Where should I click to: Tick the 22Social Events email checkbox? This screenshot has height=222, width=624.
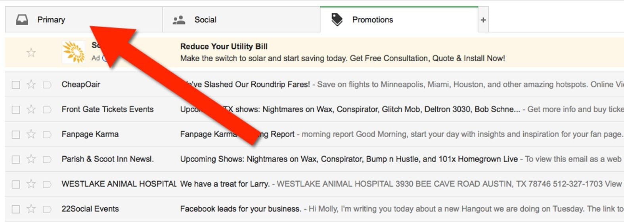[16, 209]
